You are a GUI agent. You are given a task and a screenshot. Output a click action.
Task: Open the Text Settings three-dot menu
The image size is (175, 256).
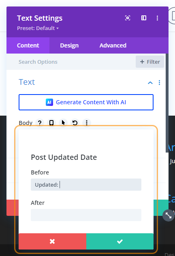pos(157,18)
